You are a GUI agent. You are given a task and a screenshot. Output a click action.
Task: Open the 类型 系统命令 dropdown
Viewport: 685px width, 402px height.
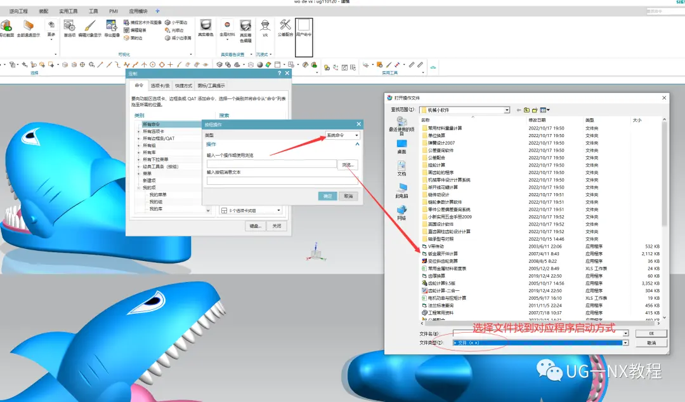[x=343, y=135]
